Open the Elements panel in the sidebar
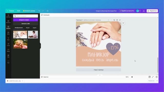This screenshot has width=164, height=92. pos(8,21)
